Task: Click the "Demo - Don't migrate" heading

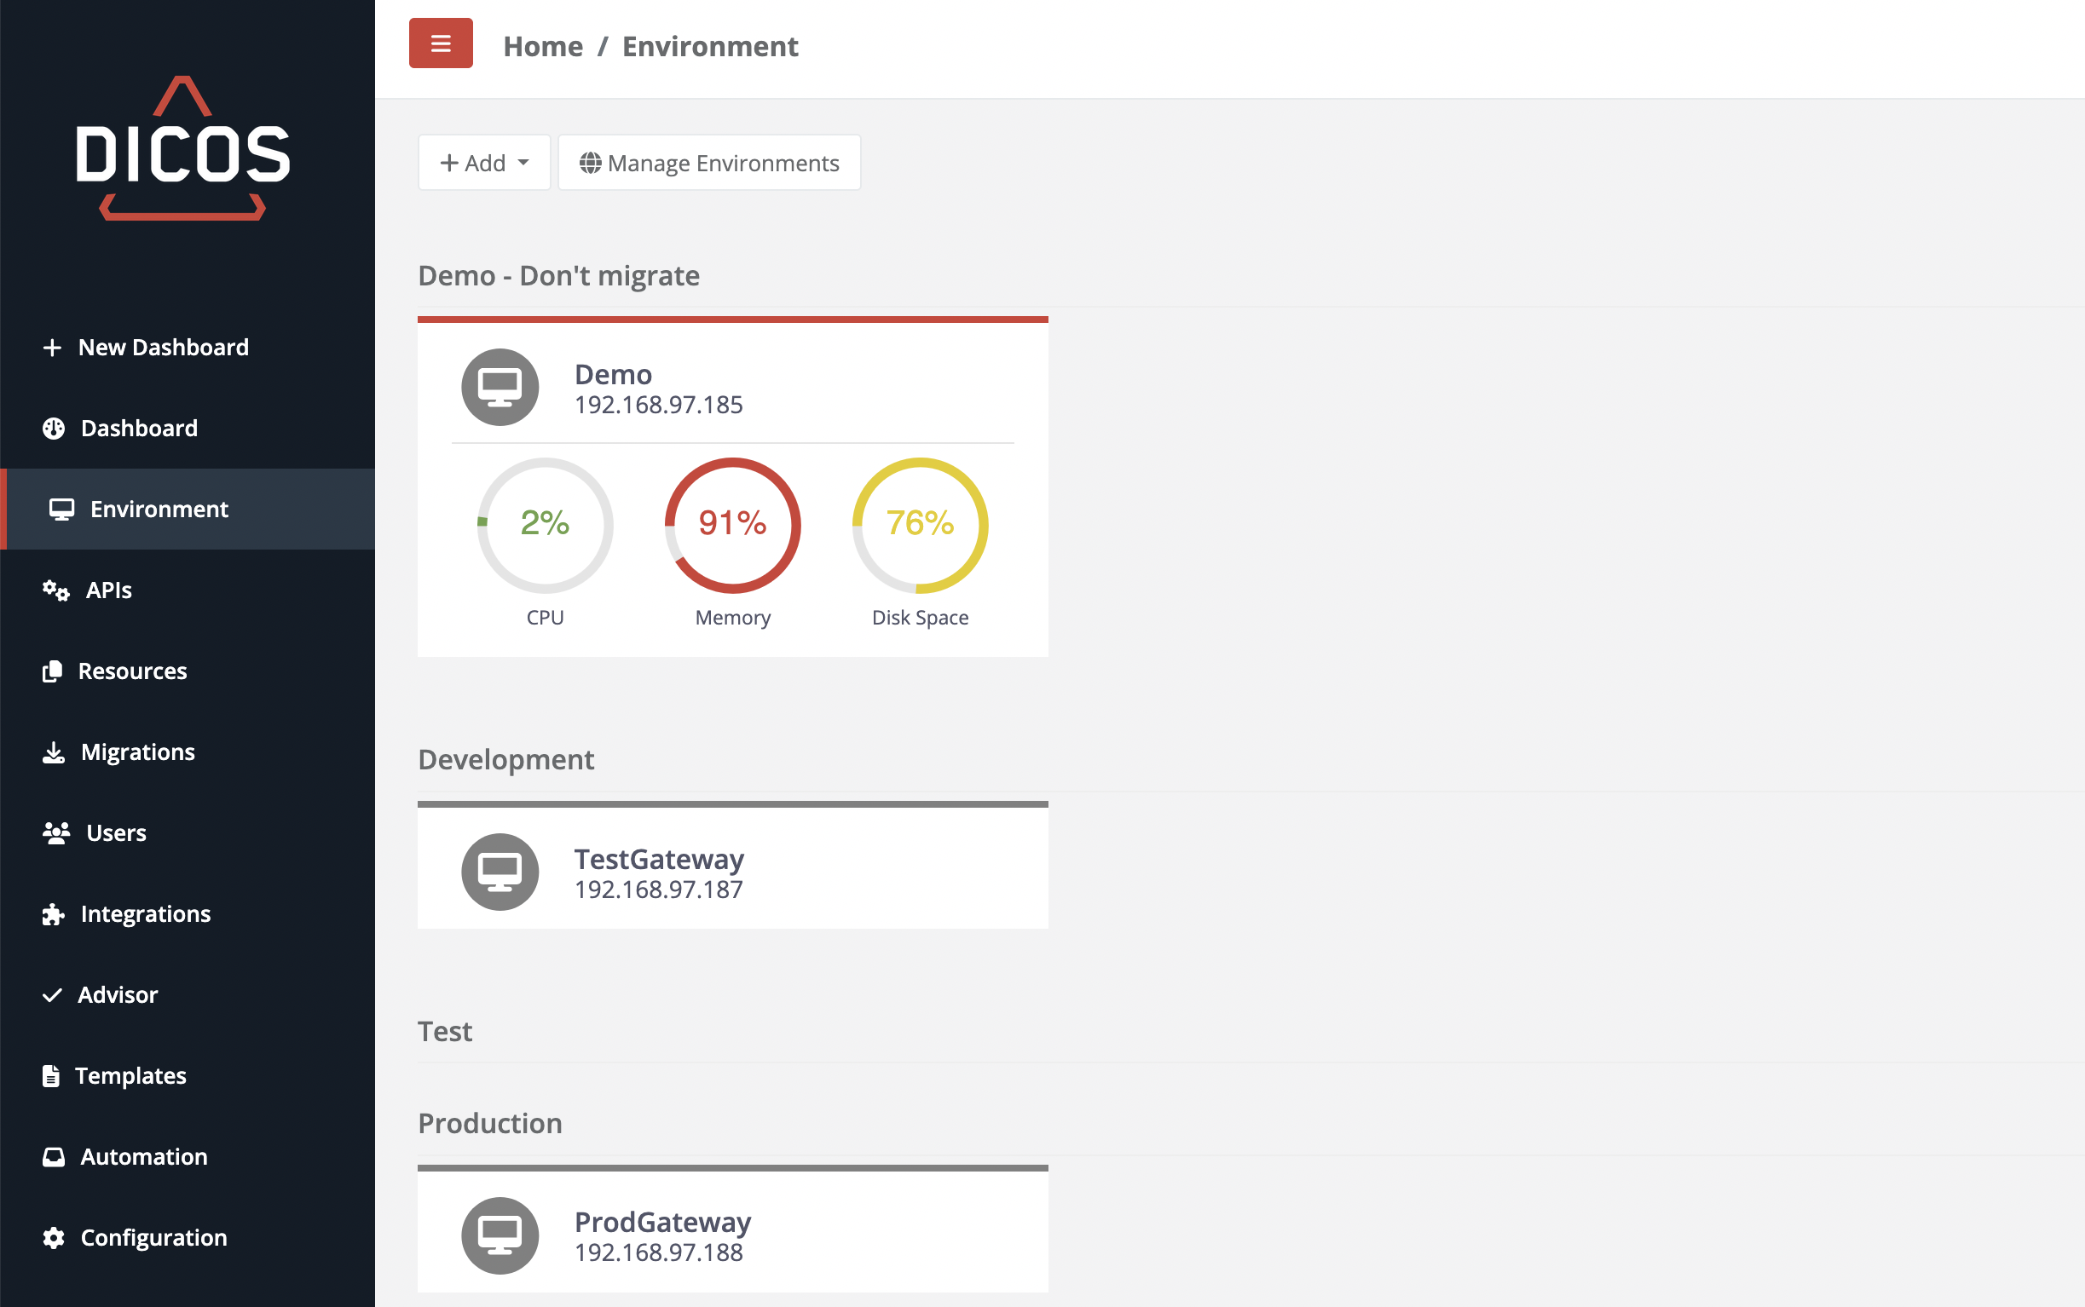Action: 558,276
